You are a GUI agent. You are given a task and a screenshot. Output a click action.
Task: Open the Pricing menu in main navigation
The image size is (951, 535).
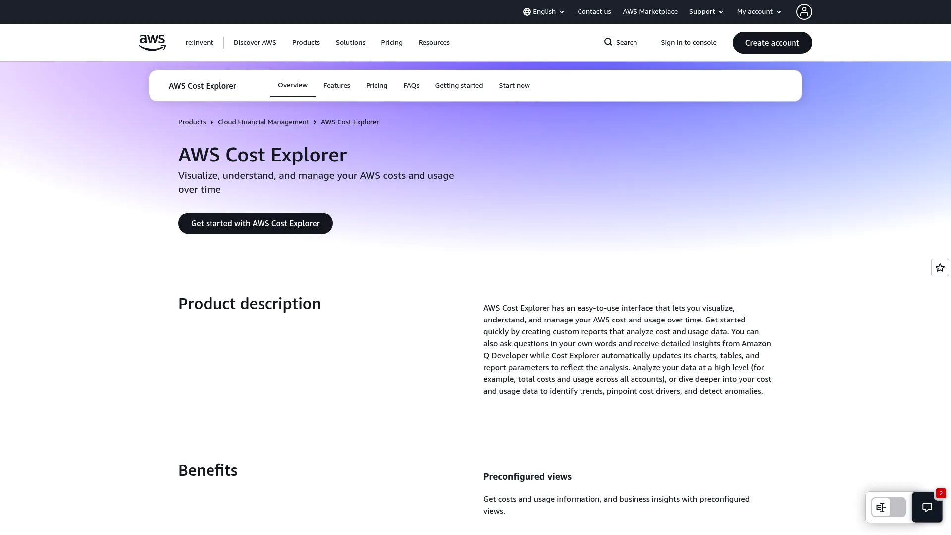(x=392, y=43)
